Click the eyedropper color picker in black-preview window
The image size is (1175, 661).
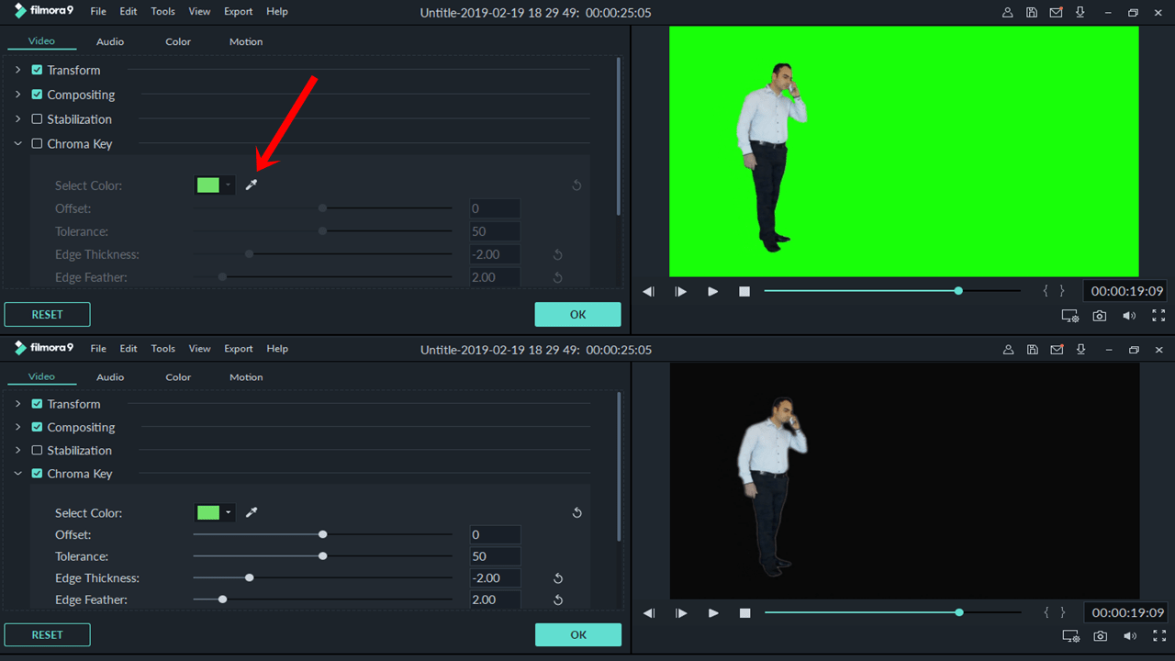[x=252, y=512]
